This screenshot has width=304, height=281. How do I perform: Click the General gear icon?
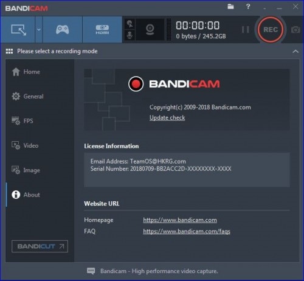[x=16, y=96]
